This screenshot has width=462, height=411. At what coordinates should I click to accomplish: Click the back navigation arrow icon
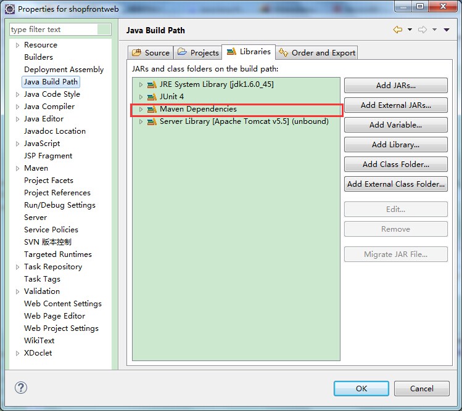398,30
